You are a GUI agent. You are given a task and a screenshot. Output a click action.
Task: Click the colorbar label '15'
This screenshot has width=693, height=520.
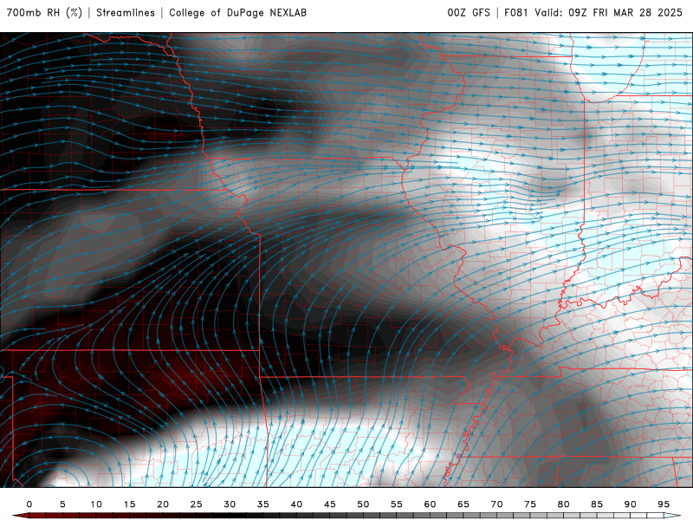pos(129,504)
